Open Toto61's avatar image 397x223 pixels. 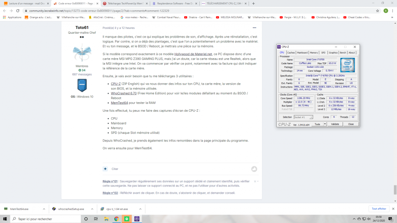pos(82,53)
